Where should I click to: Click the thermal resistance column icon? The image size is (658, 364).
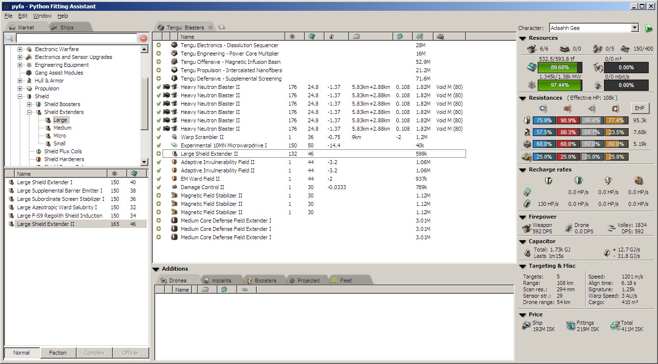pyautogui.click(x=567, y=109)
